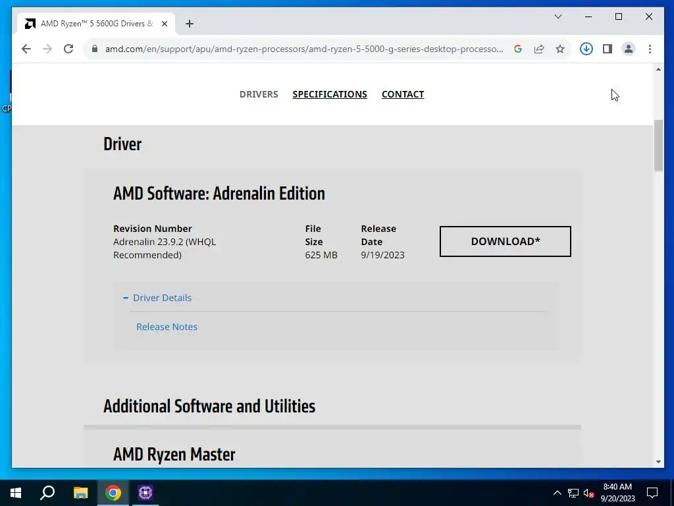674x506 pixels.
Task: Open File Explorer from the taskbar
Action: click(x=80, y=493)
